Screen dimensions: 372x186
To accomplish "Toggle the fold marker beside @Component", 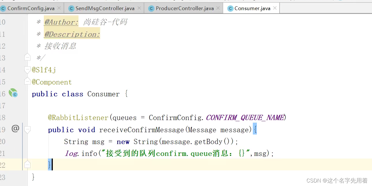I will tap(27, 81).
